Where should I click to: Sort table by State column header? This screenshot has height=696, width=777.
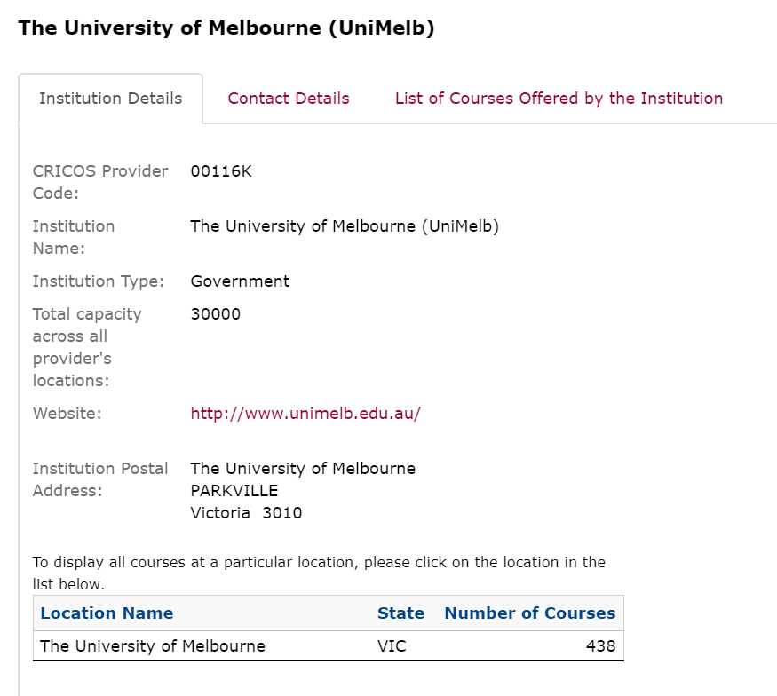(x=400, y=613)
